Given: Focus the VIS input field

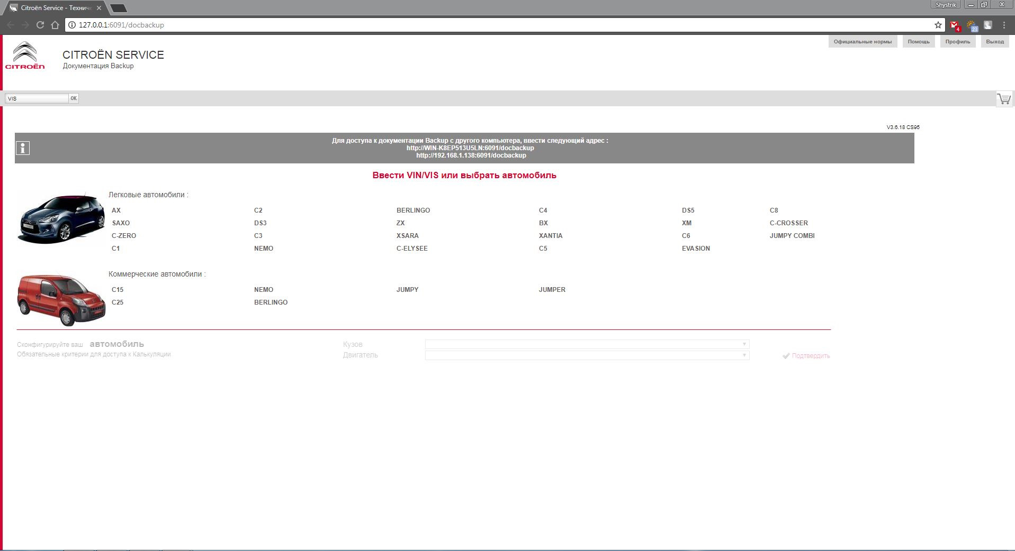Looking at the screenshot, I should (37, 98).
